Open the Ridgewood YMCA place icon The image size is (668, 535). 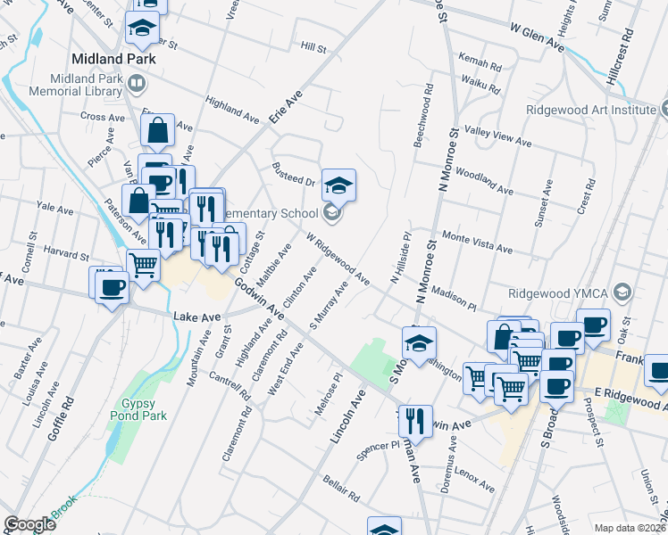click(623, 292)
